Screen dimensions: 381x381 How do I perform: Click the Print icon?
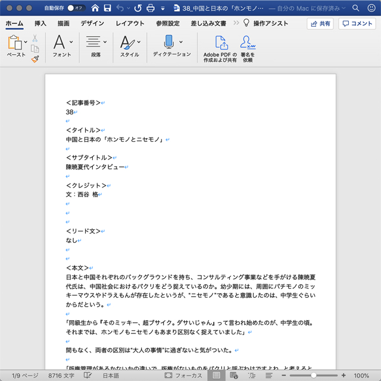coord(151,8)
